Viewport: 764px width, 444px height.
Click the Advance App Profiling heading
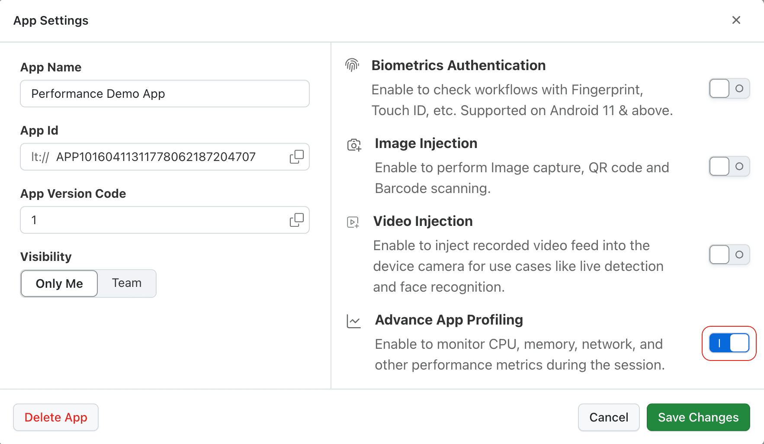pos(449,320)
